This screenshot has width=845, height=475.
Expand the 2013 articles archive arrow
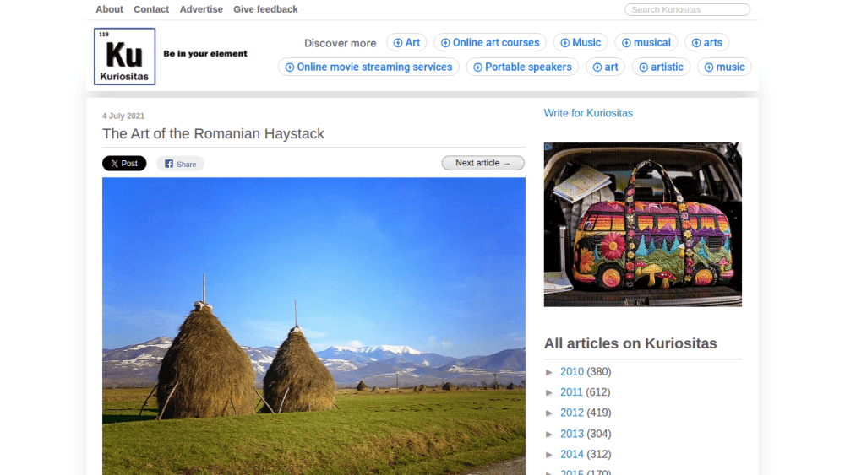[x=549, y=435]
